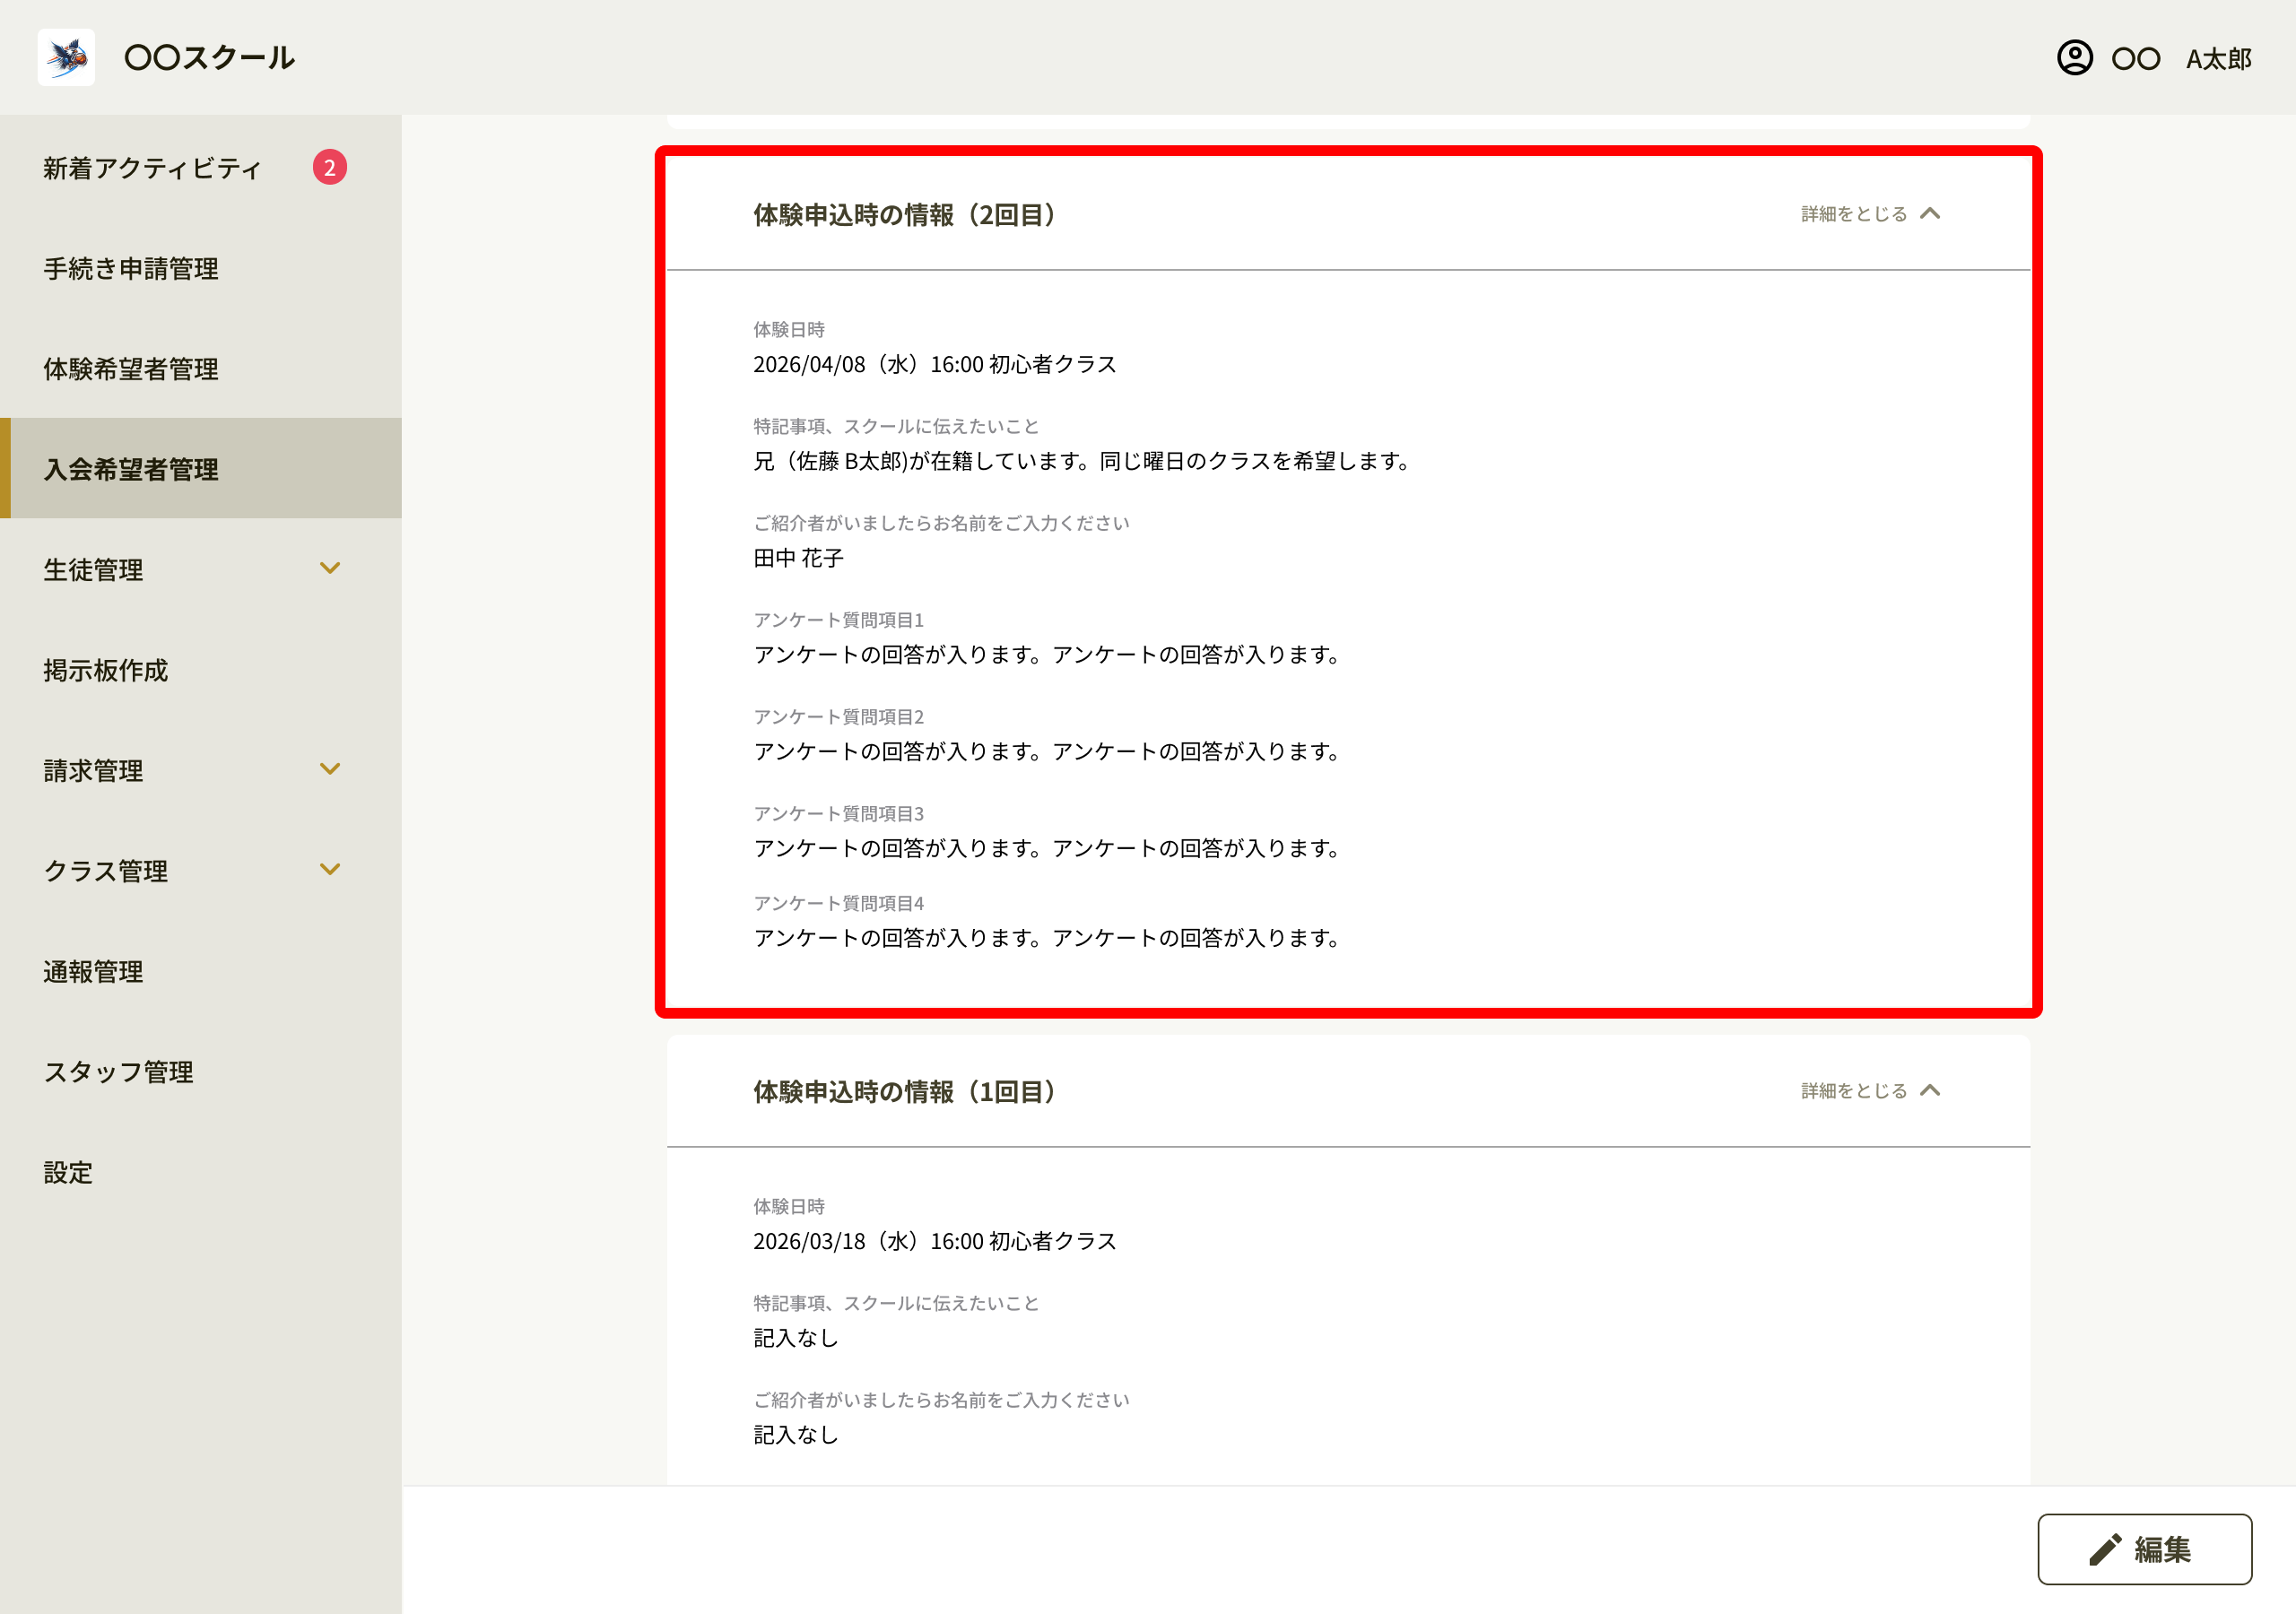Open 設定 in sidebar
The height and width of the screenshot is (1614, 2296).
pyautogui.click(x=200, y=1172)
